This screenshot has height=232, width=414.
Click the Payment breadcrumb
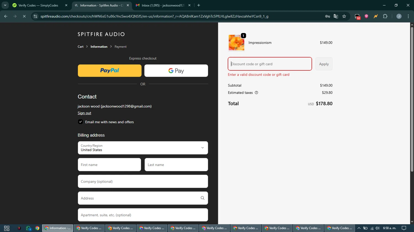[121, 47]
